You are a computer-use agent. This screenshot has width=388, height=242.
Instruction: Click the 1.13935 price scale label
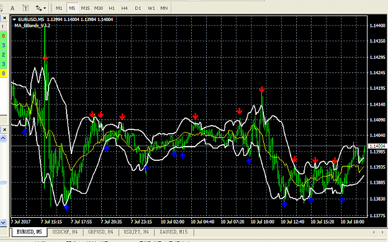(377, 167)
